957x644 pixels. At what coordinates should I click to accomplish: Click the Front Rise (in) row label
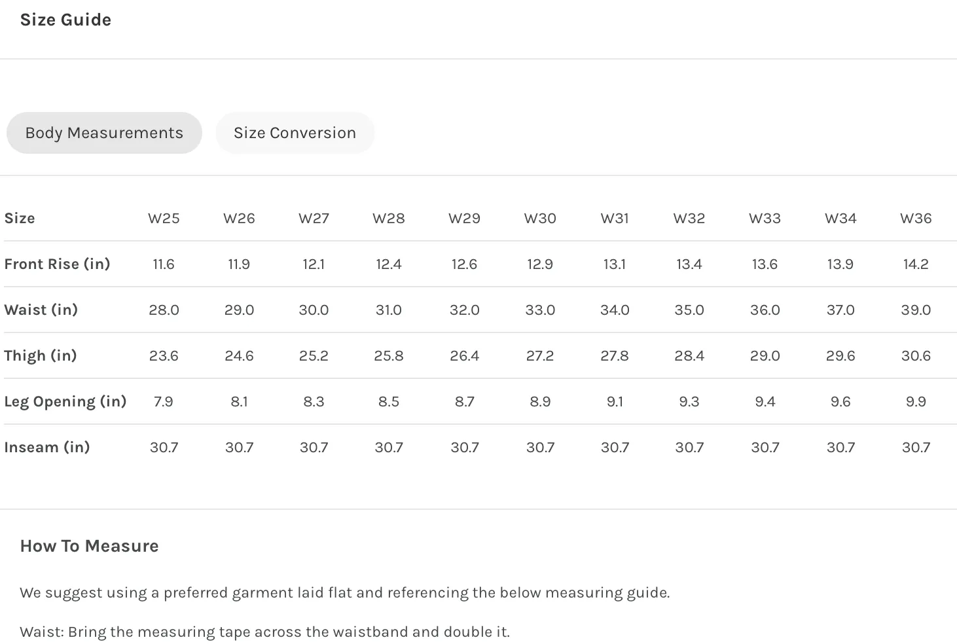[57, 264]
